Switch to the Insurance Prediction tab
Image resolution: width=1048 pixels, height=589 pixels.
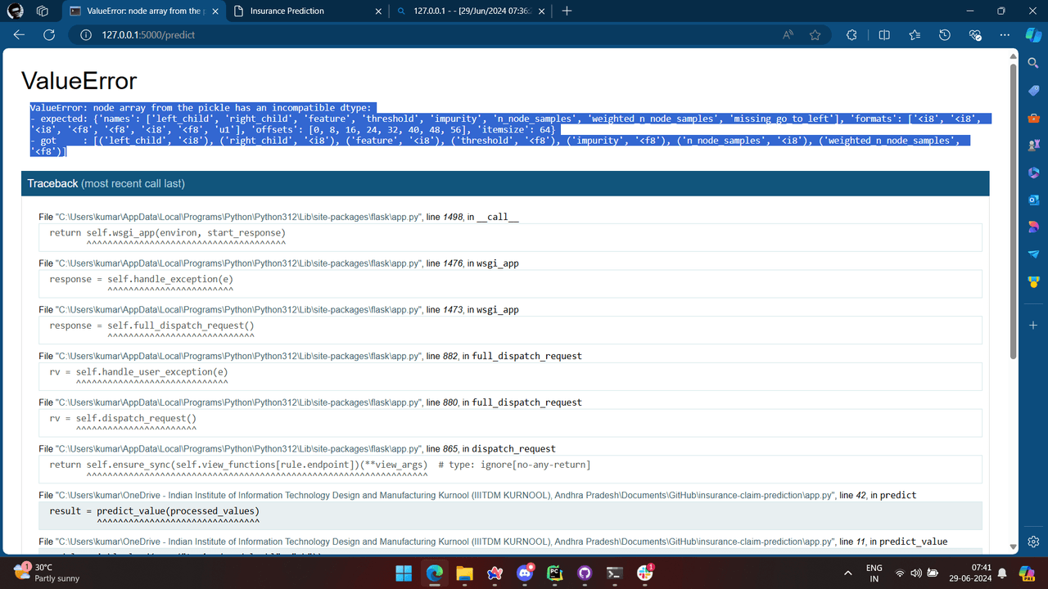point(303,11)
